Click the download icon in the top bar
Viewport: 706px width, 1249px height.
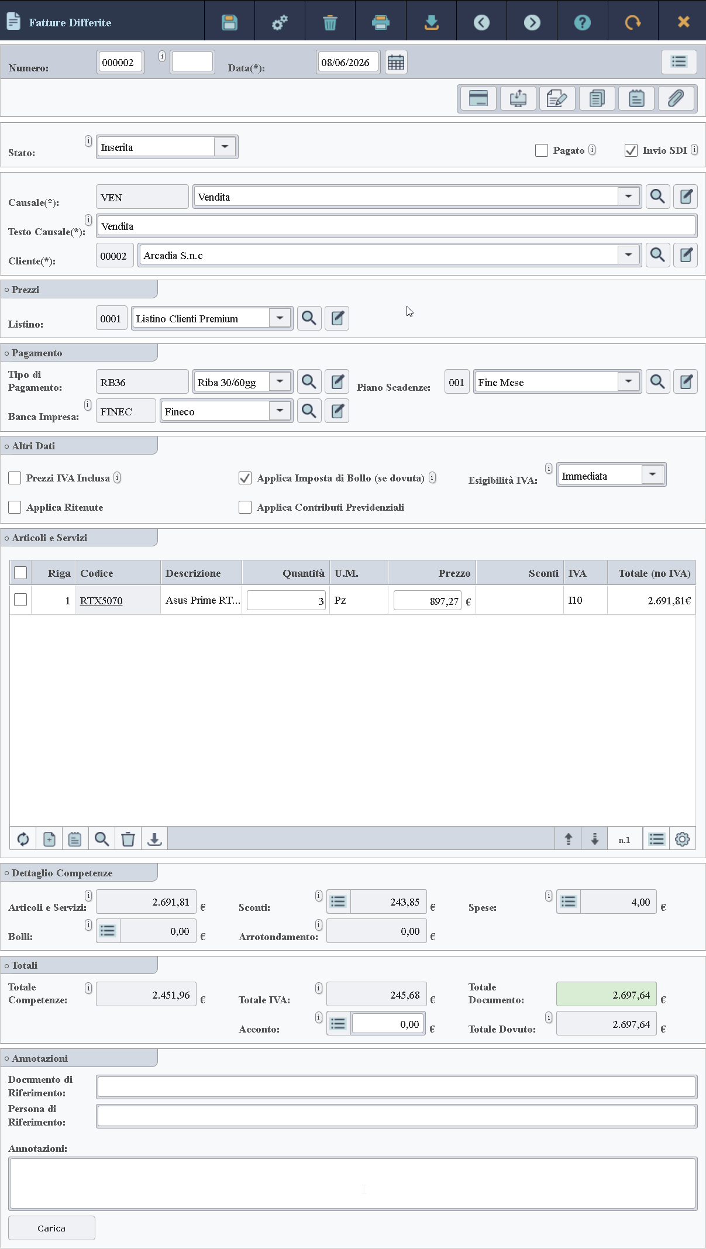point(431,22)
